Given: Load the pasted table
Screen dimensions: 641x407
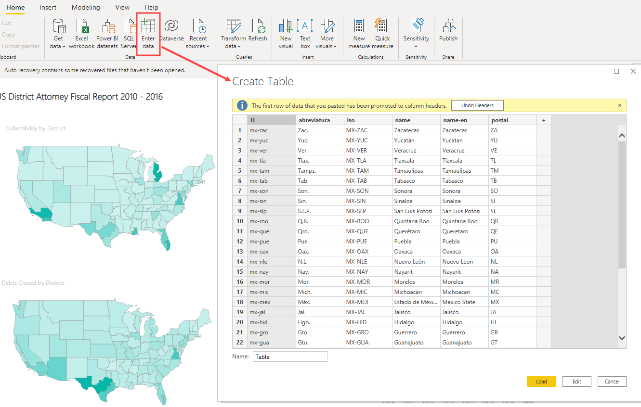Looking at the screenshot, I should (x=541, y=382).
